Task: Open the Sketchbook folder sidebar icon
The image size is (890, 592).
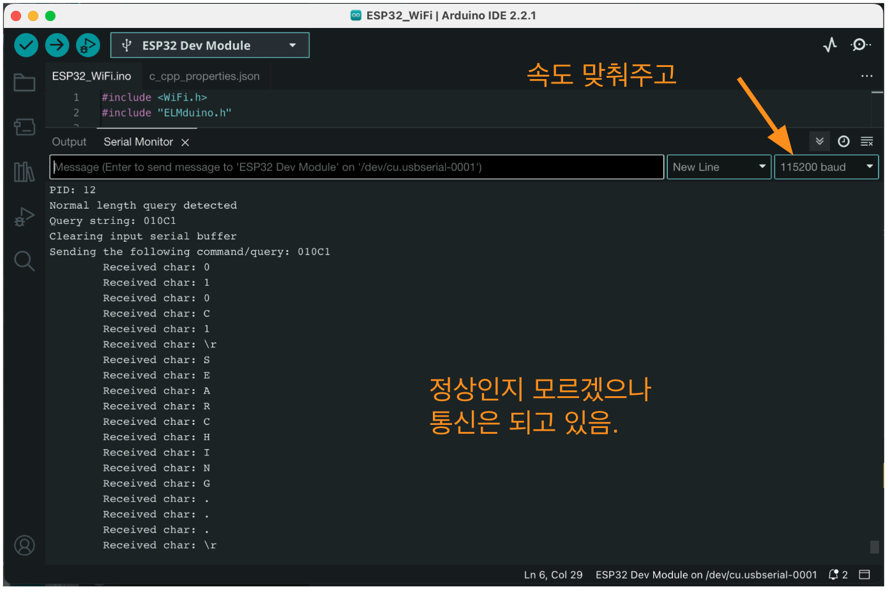Action: click(24, 82)
